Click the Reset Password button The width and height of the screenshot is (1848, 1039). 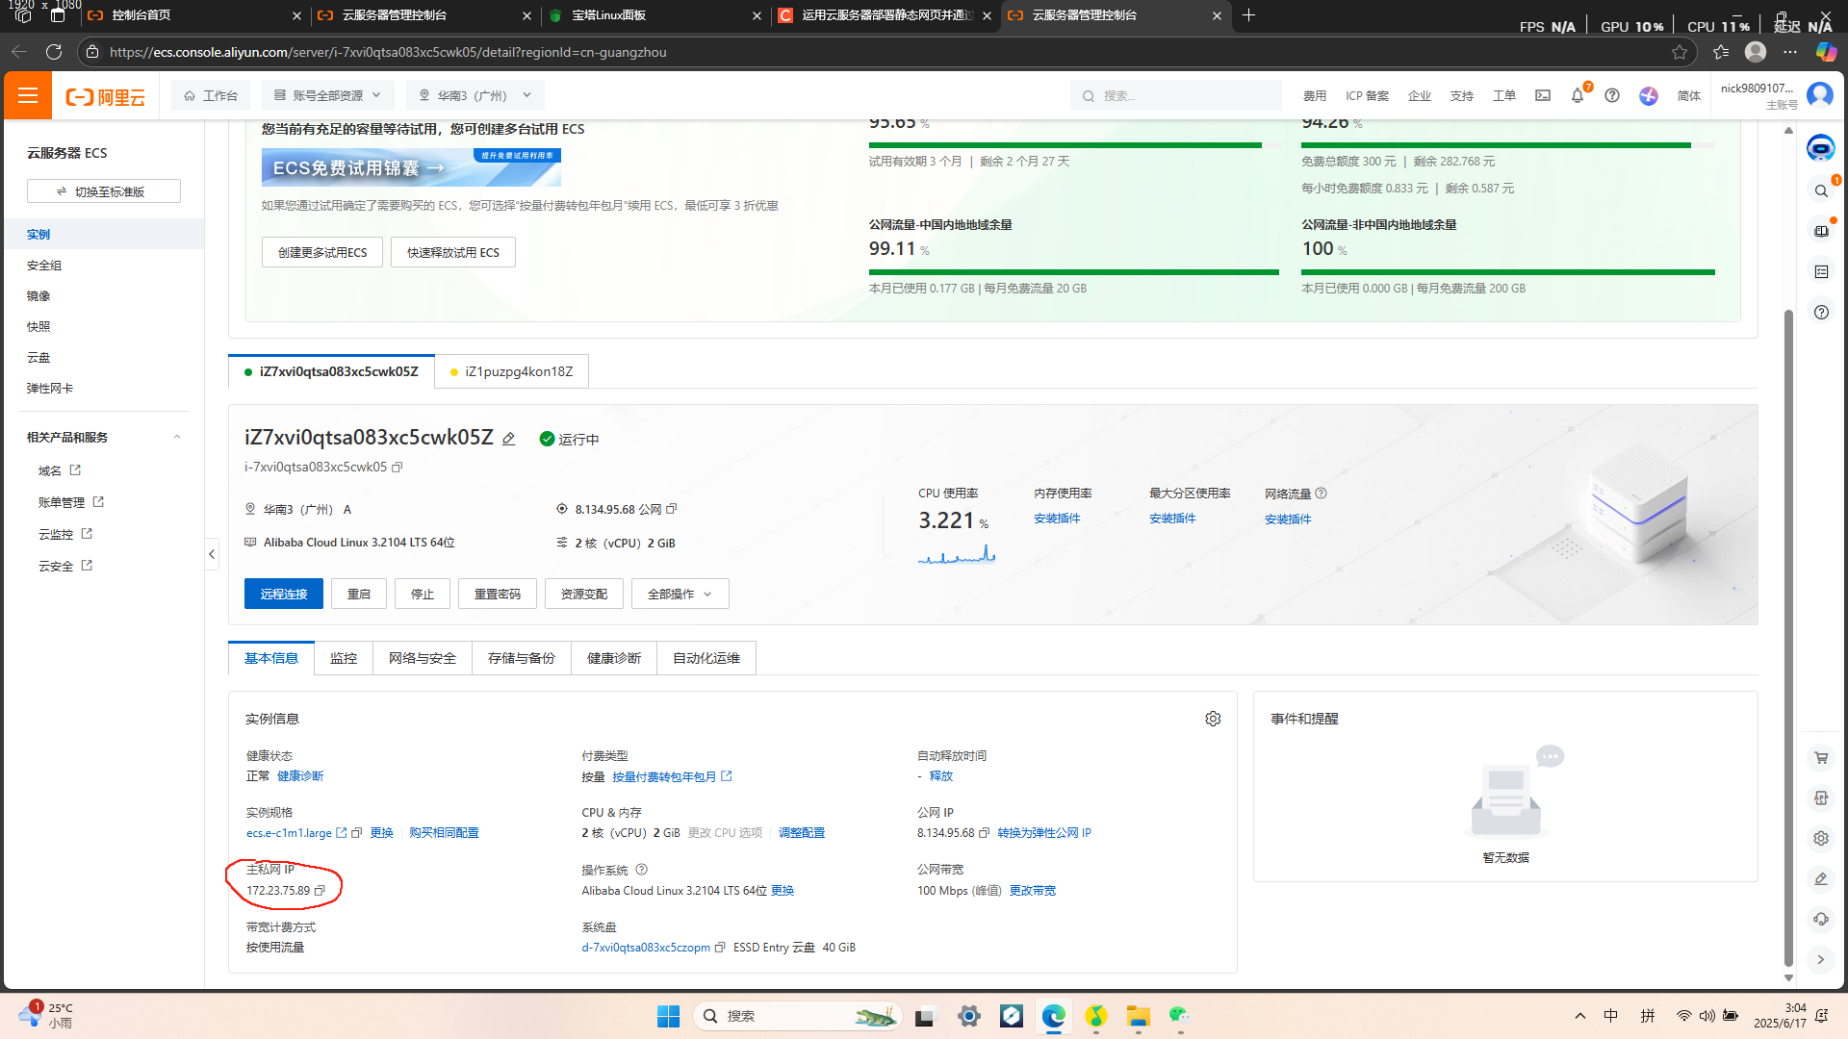click(x=498, y=594)
